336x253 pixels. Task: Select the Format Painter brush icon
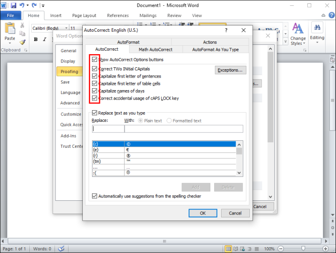[22, 42]
